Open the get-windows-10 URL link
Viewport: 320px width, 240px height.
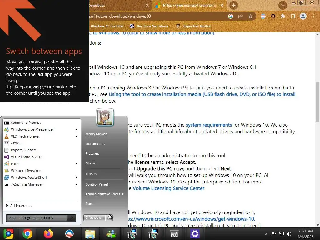tap(192, 219)
